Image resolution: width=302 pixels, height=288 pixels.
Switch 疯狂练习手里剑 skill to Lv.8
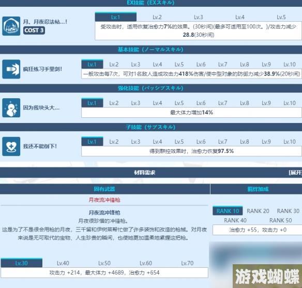coord(245,64)
